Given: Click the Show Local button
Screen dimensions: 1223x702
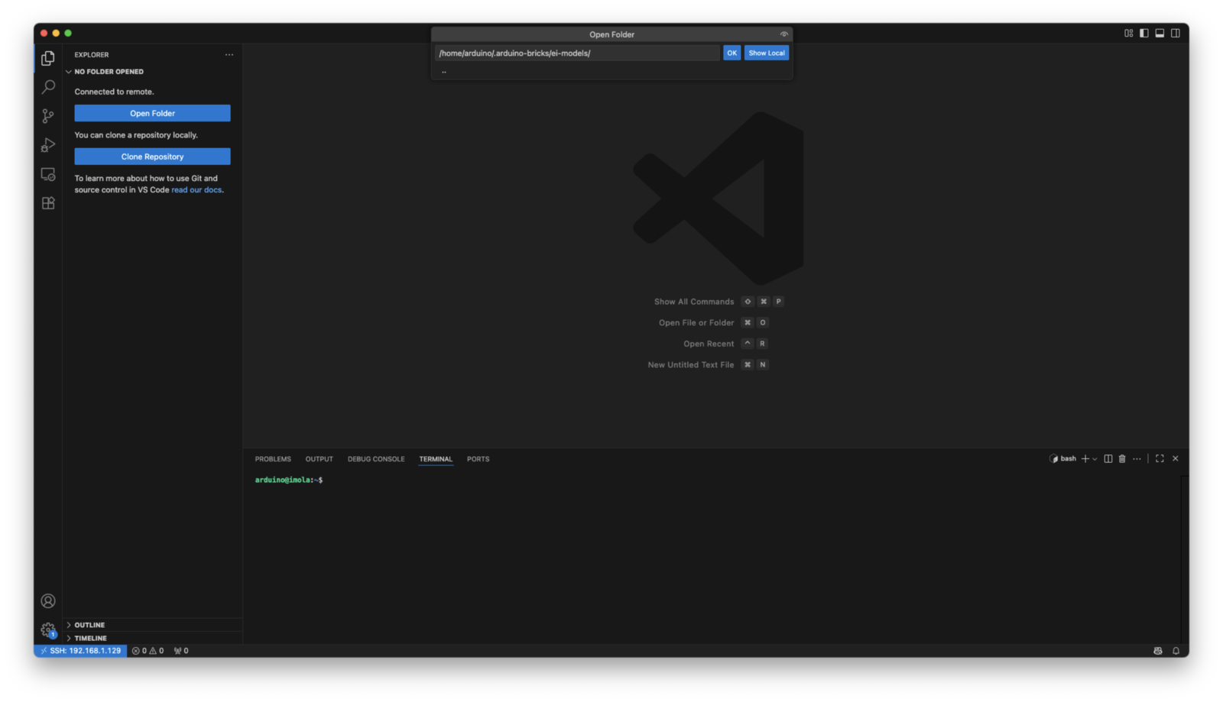Looking at the screenshot, I should tap(767, 53).
